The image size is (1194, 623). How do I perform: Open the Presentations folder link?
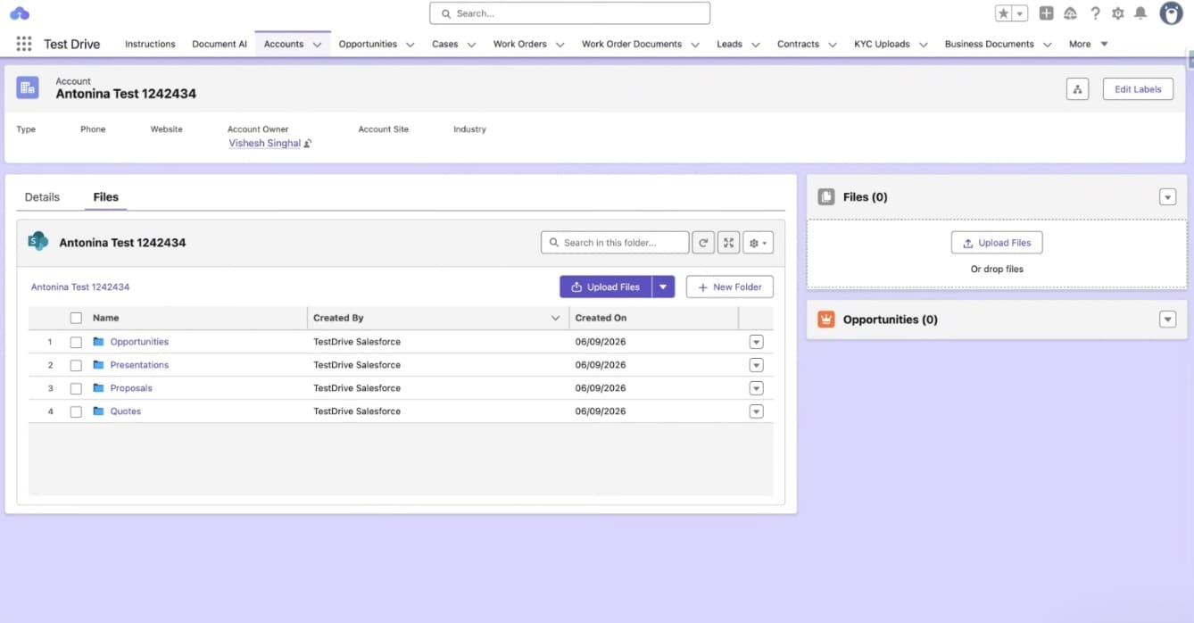[x=139, y=365]
